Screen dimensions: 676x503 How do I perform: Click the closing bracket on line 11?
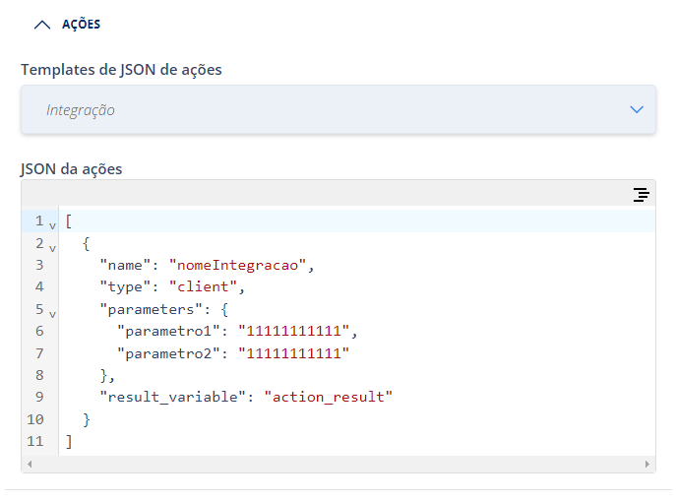(x=69, y=441)
